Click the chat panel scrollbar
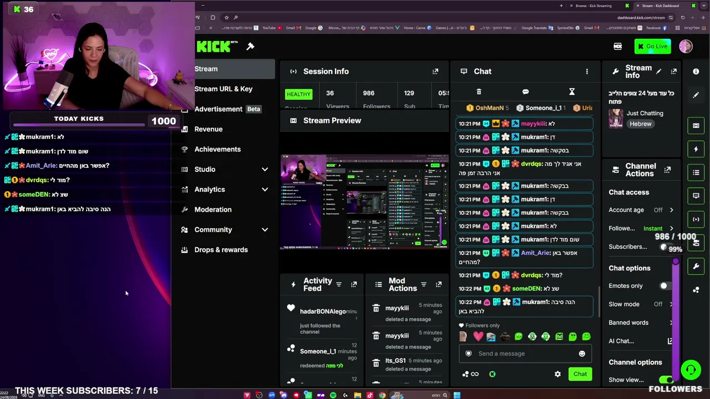 coord(599,303)
